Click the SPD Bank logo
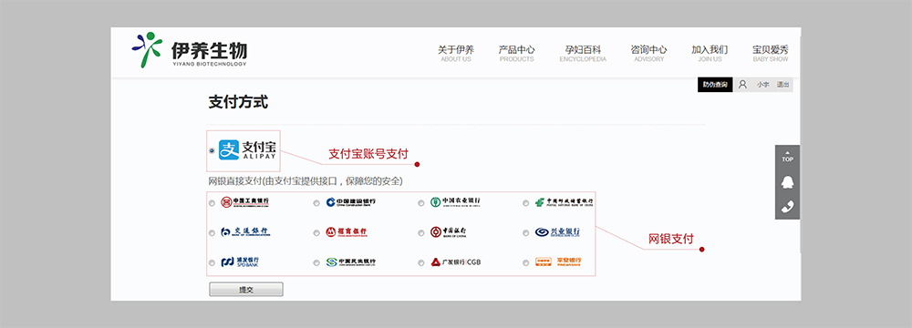This screenshot has height=328, width=912. [x=240, y=261]
